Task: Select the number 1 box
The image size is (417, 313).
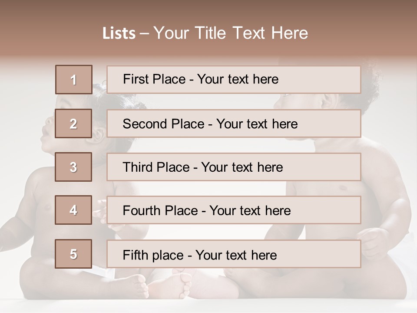Action: coord(74,80)
